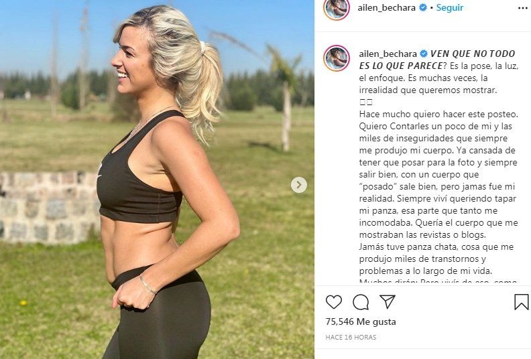This screenshot has height=359, width=531.
Task: Like the post with the heart icon
Action: (334, 302)
